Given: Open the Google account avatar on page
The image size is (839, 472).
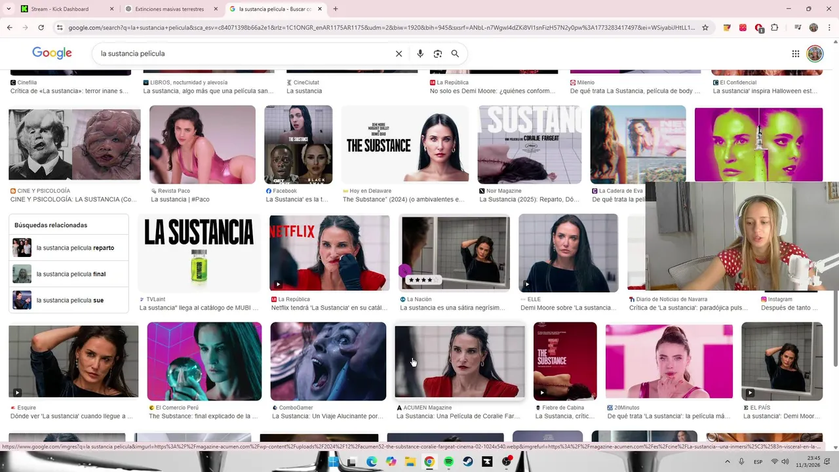Looking at the screenshot, I should [815, 54].
